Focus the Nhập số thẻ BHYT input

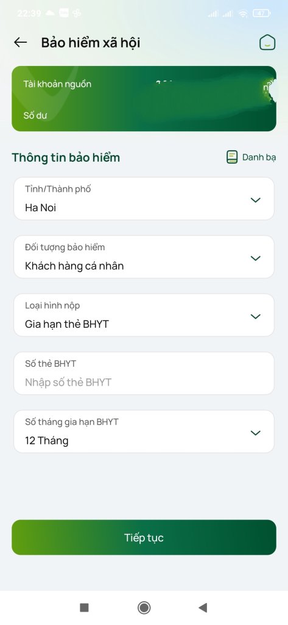(144, 373)
